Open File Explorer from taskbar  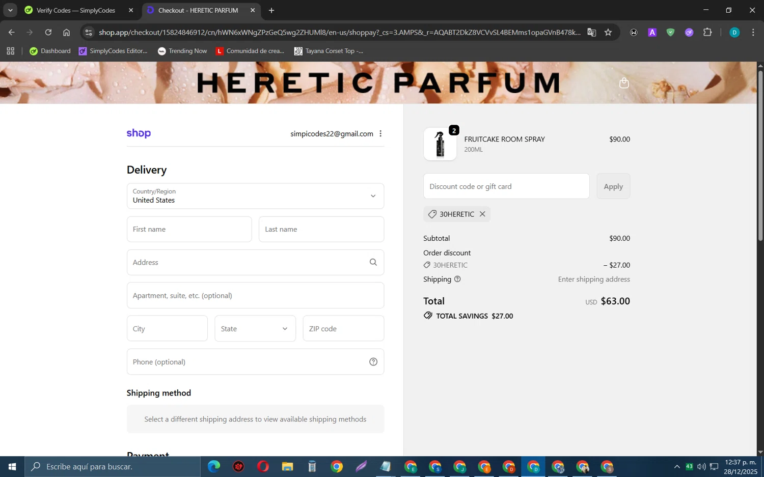[287, 466]
